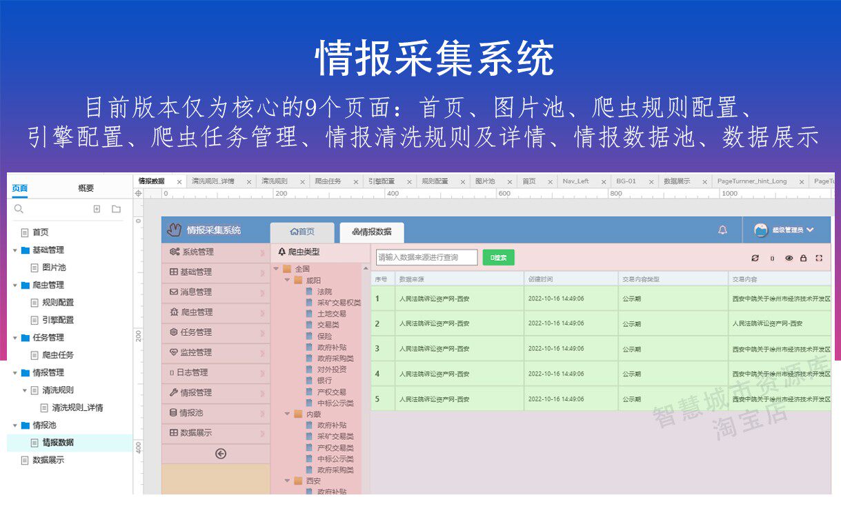Open 情报池 in the prototype sidebar

click(x=215, y=413)
